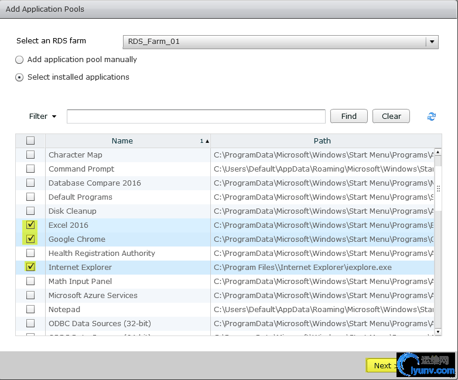Focus the filter text input field
This screenshot has height=380, width=458.
pos(196,117)
